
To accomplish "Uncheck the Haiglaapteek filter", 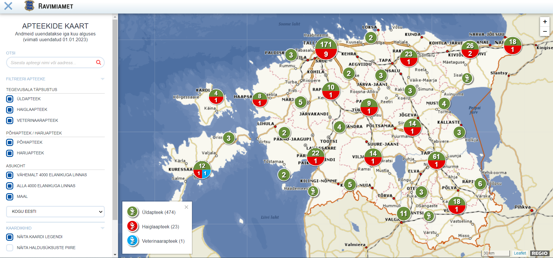I will [x=10, y=110].
